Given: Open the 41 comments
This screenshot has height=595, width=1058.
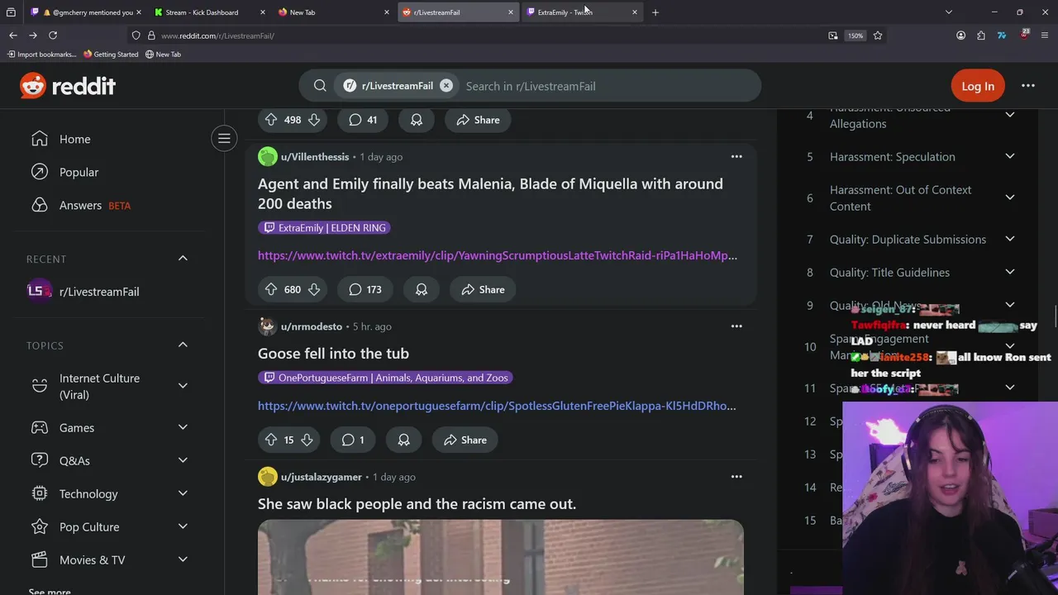Looking at the screenshot, I should [363, 120].
